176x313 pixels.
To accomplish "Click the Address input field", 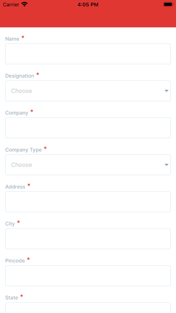I will [88, 202].
